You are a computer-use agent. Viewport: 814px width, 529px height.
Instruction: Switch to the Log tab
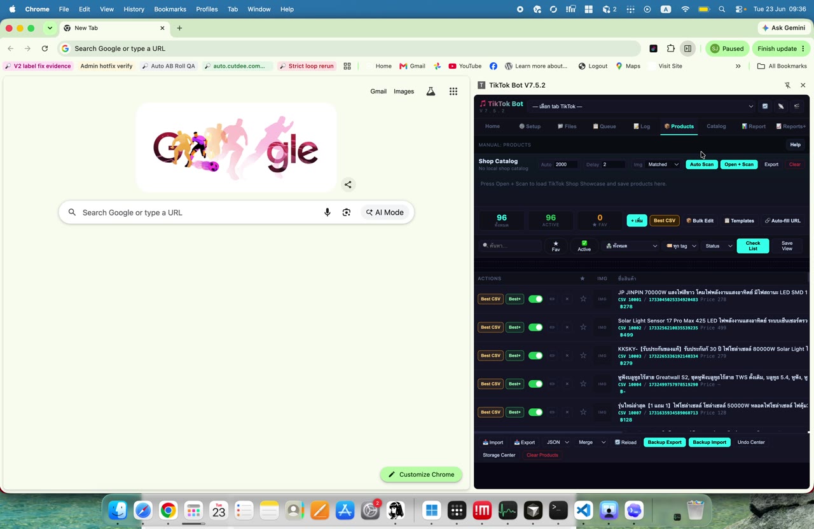click(642, 127)
